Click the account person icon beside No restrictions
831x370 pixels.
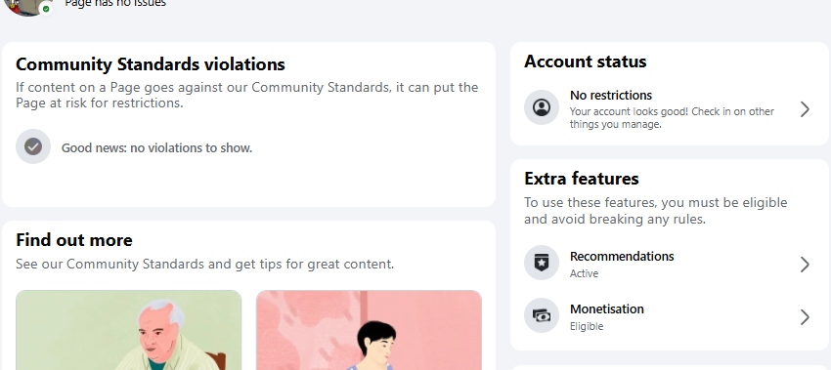tap(542, 107)
